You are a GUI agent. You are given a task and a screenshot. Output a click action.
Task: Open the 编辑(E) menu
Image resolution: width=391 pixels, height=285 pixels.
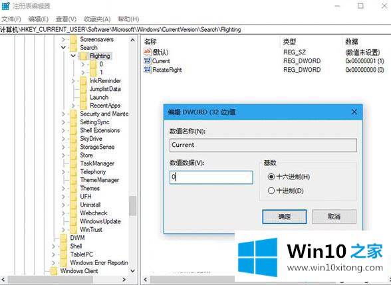(38, 19)
